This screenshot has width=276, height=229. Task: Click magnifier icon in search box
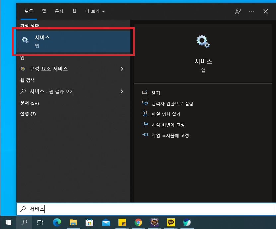point(23,209)
